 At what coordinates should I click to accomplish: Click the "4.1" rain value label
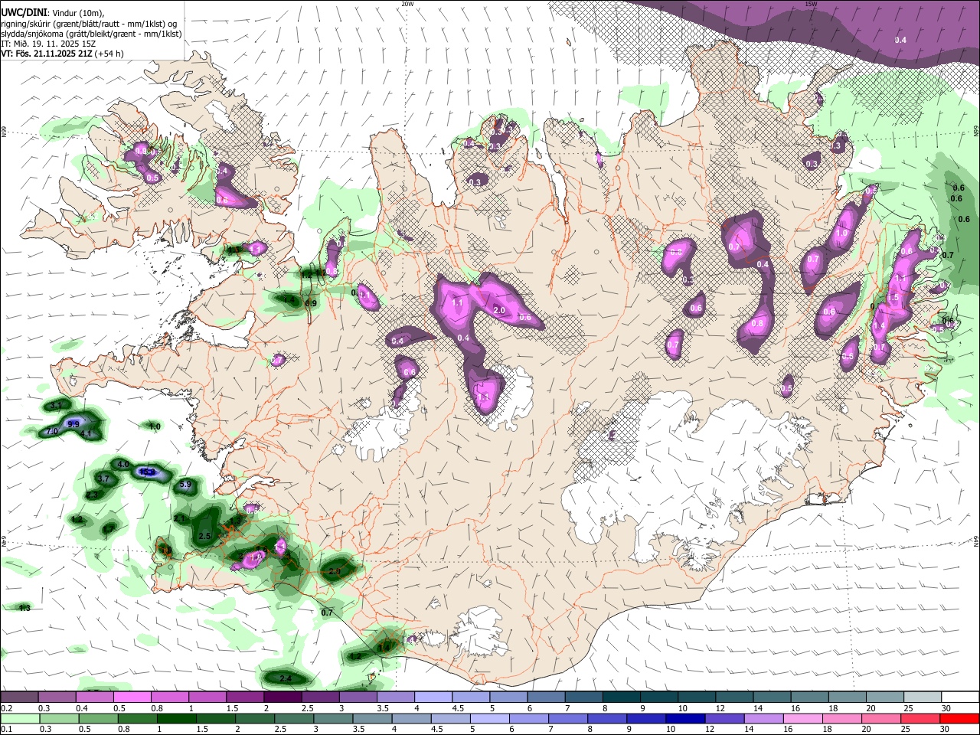tap(87, 434)
